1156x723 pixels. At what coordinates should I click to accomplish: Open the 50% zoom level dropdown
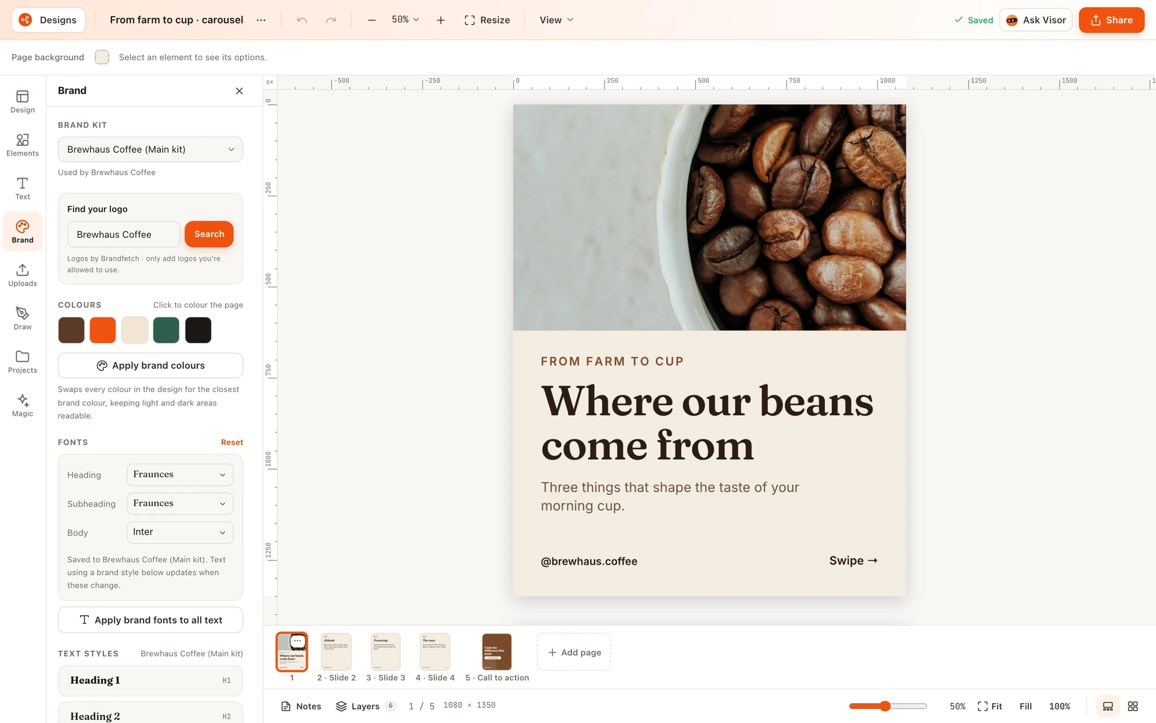pos(405,20)
